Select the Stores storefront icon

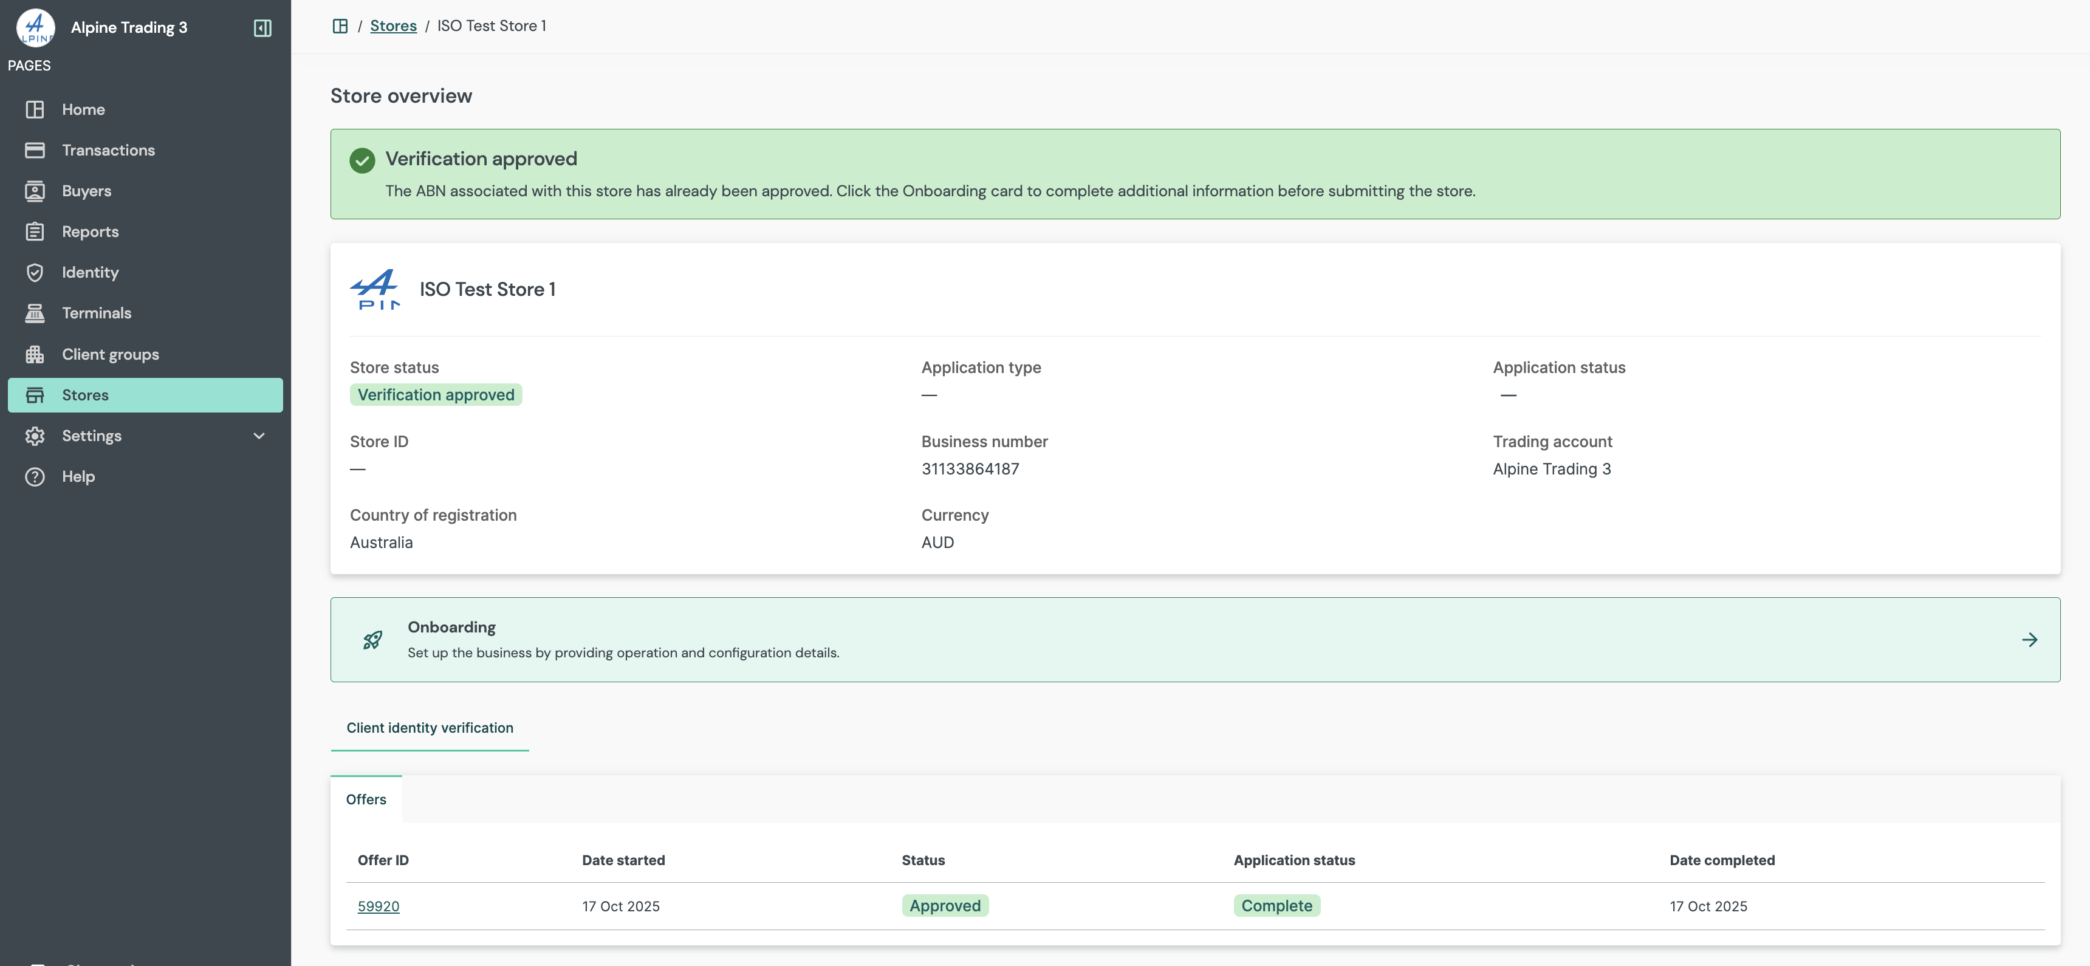(36, 394)
